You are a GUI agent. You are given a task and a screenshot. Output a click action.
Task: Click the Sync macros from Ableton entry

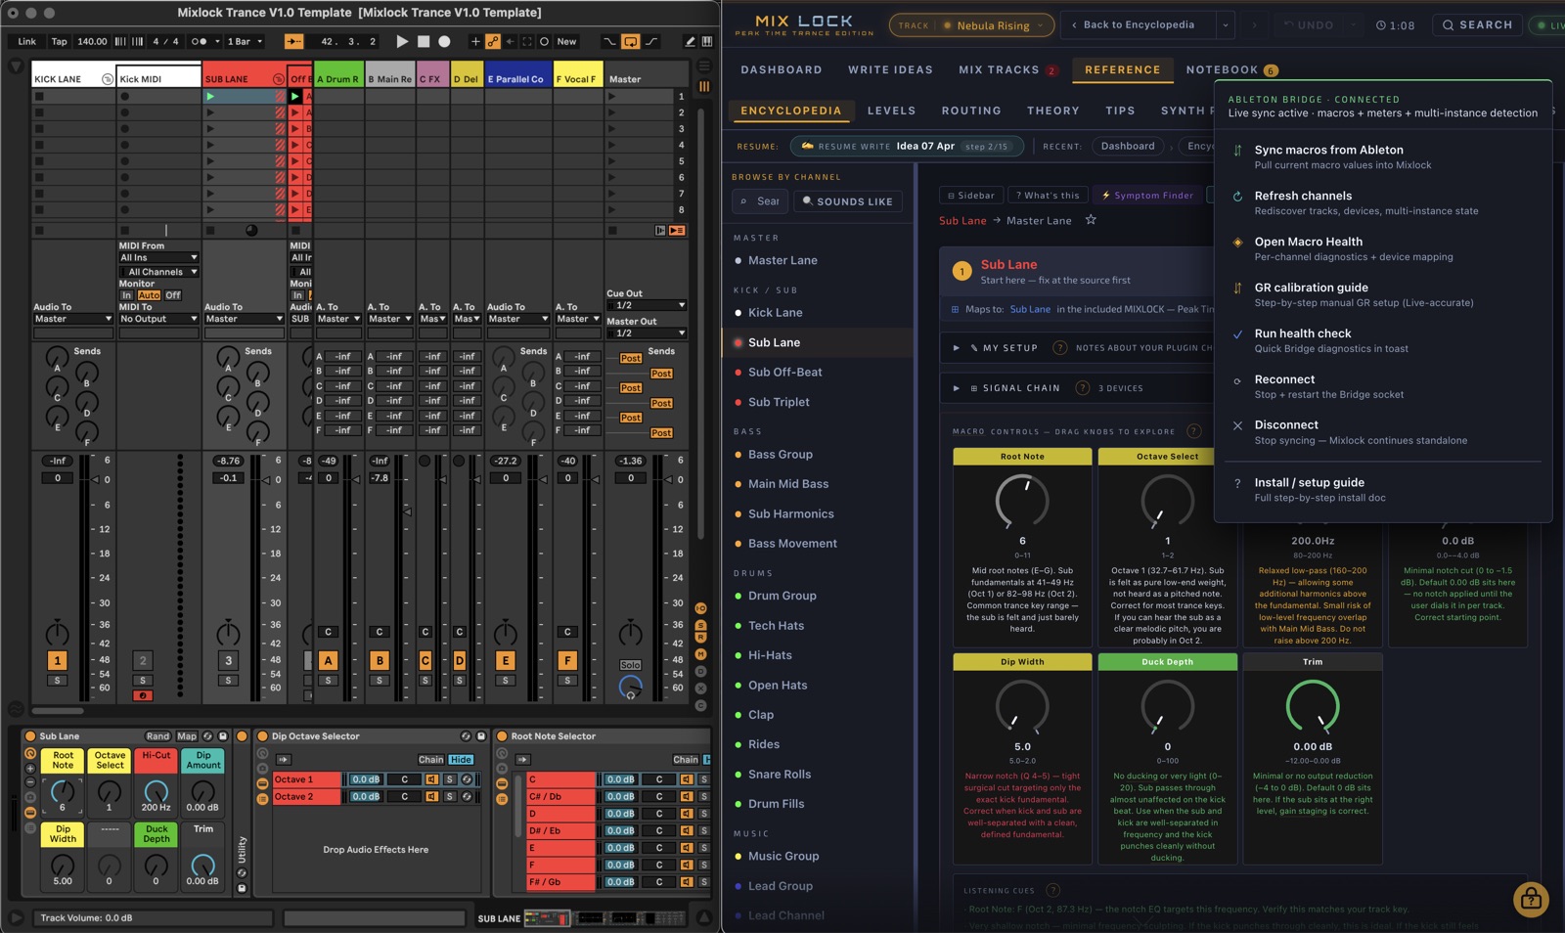pos(1383,157)
